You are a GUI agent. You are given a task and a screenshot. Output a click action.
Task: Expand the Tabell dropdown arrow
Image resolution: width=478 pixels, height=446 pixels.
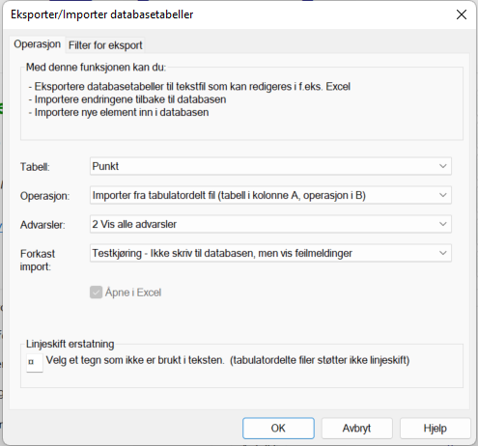coord(443,166)
